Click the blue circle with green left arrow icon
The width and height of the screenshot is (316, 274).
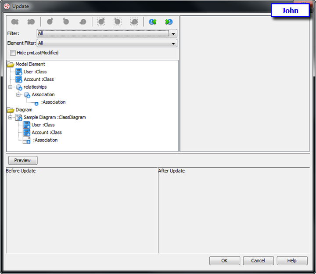click(x=153, y=22)
